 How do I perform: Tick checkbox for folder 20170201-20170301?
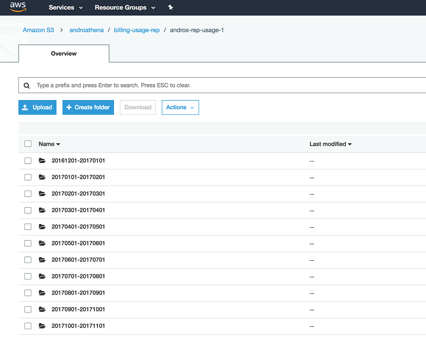point(28,194)
